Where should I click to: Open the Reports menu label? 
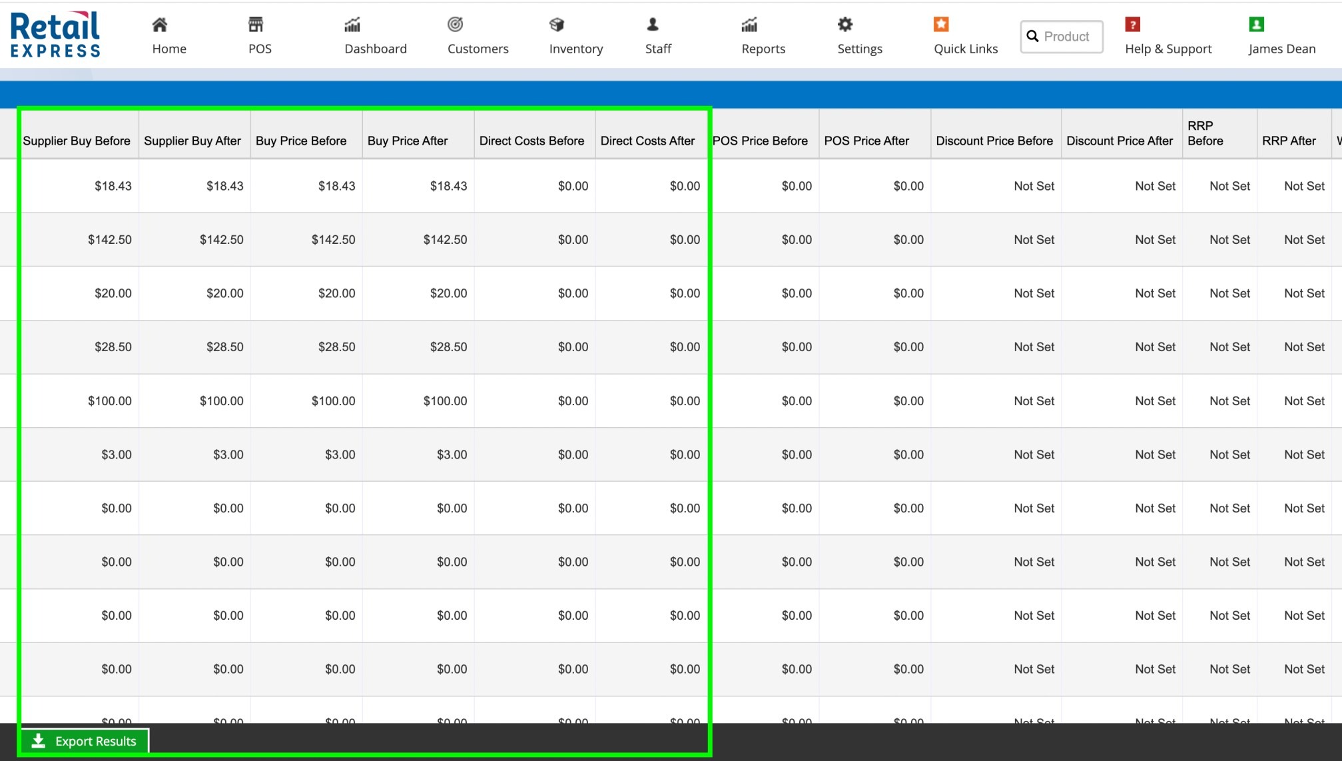pyautogui.click(x=763, y=49)
